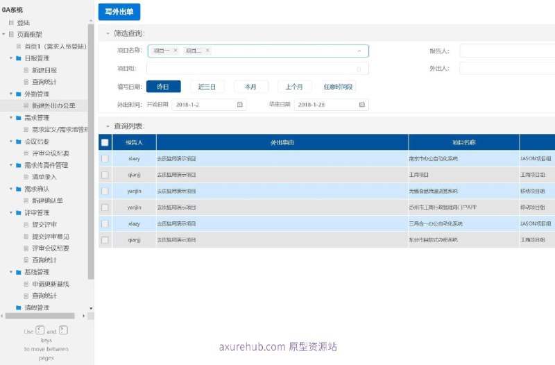Click the 请假管理 folder icon

19,307
